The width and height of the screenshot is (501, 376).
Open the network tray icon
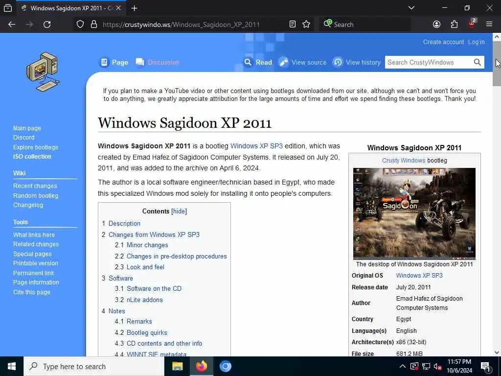(x=426, y=366)
